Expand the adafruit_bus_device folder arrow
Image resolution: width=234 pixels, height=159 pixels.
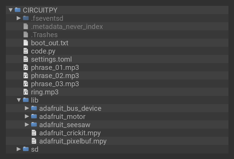pos(27,108)
